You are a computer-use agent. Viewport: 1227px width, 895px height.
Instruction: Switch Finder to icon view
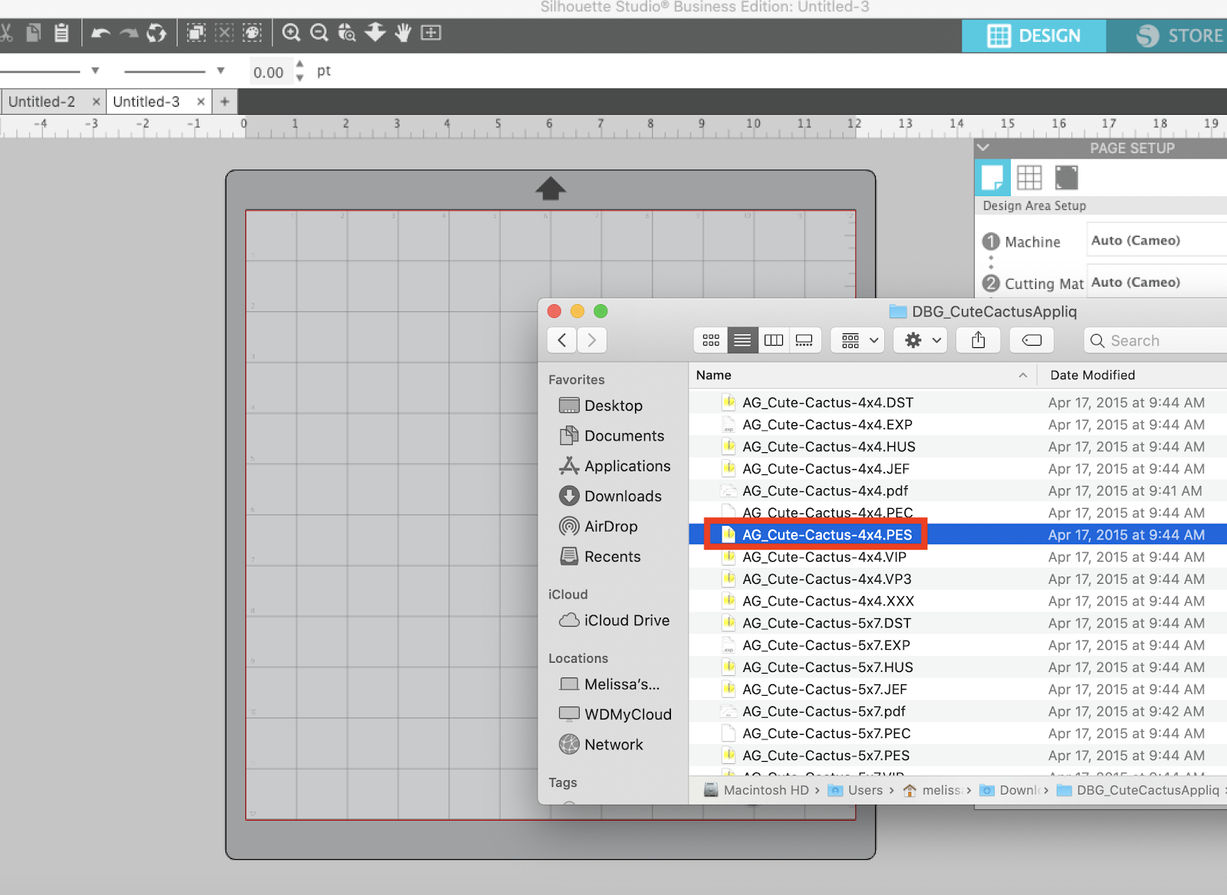[709, 340]
